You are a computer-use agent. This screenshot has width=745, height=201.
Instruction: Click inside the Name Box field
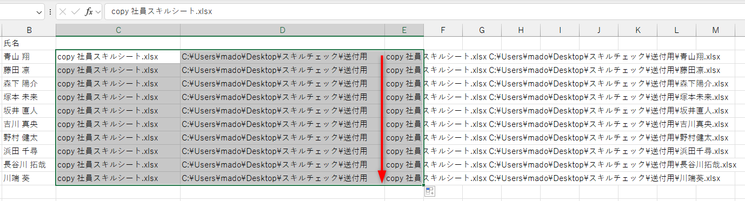(17, 12)
